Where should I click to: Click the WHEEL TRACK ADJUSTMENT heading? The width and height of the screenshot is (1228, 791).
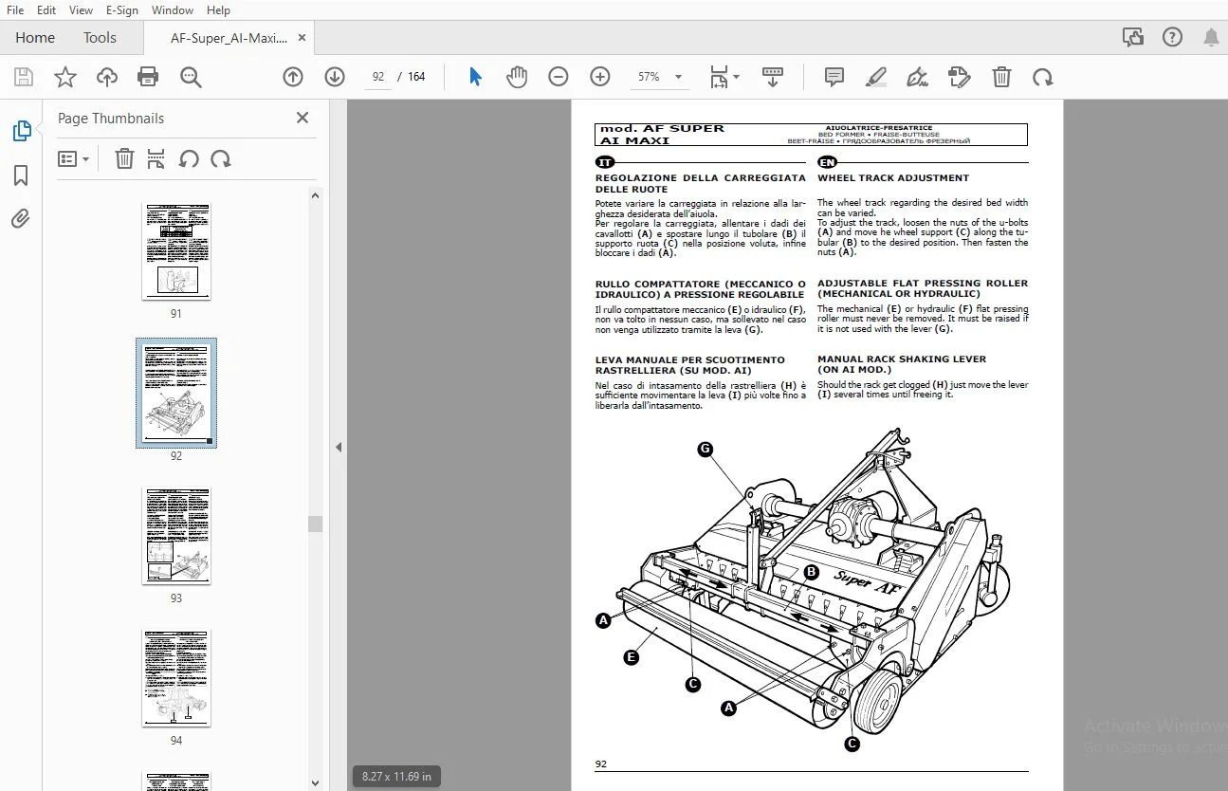pyautogui.click(x=893, y=177)
